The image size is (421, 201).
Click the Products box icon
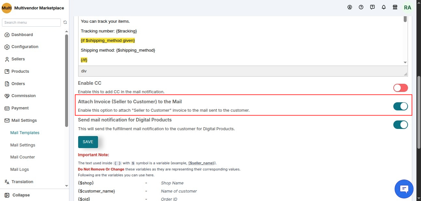point(7,71)
